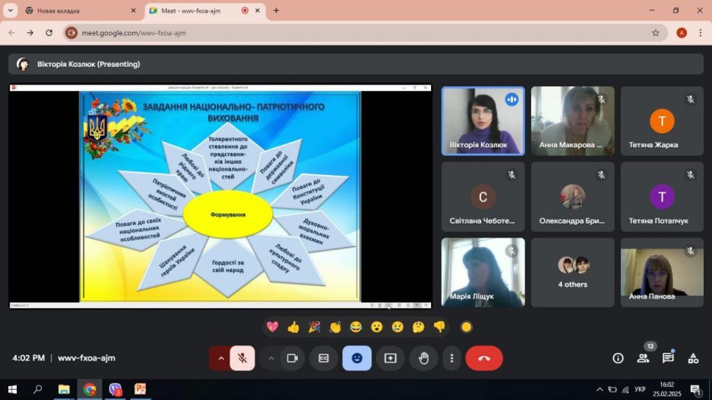Viewport: 712px width, 400px height.
Task: Send the thumbs up emoji reaction
Action: coord(293,326)
